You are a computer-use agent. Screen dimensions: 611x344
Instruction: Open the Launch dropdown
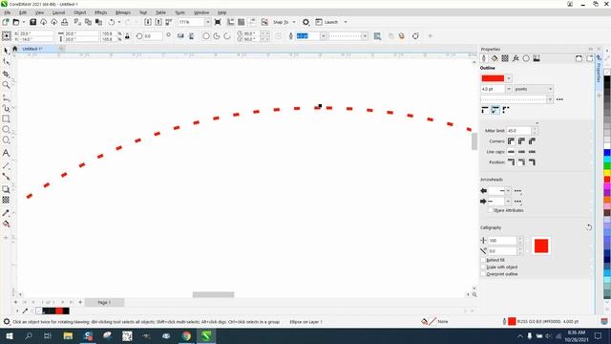point(346,22)
